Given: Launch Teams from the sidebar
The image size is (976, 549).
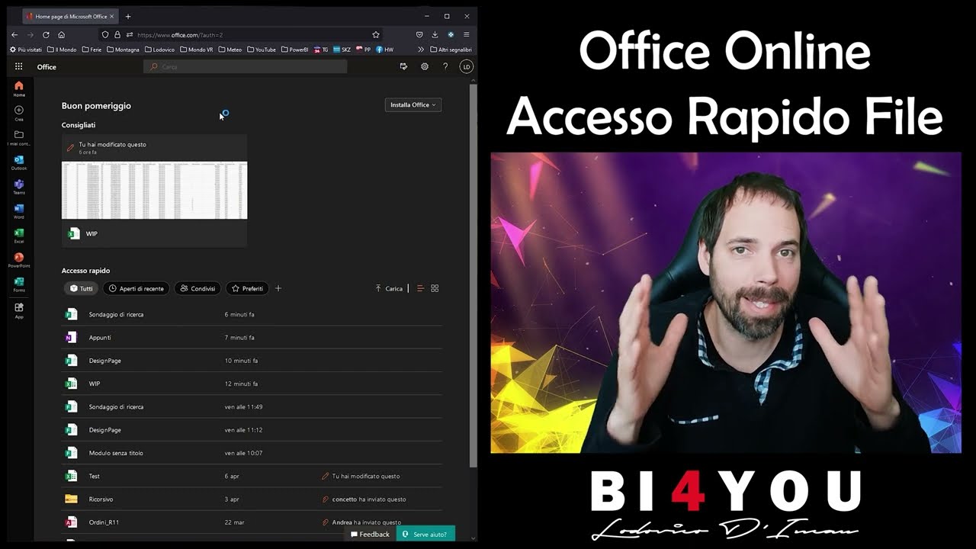Looking at the screenshot, I should (x=19, y=187).
